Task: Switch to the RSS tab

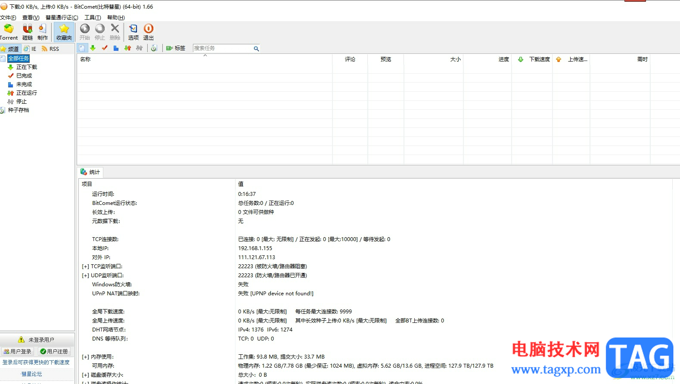Action: pos(50,49)
